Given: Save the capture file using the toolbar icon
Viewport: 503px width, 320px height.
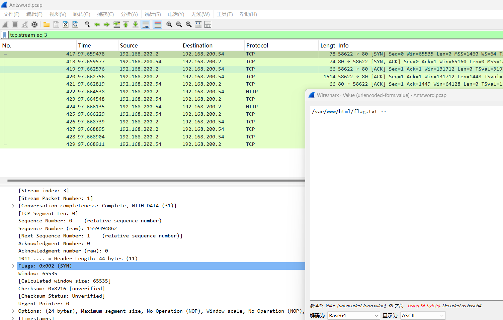Looking at the screenshot, I should point(56,24).
